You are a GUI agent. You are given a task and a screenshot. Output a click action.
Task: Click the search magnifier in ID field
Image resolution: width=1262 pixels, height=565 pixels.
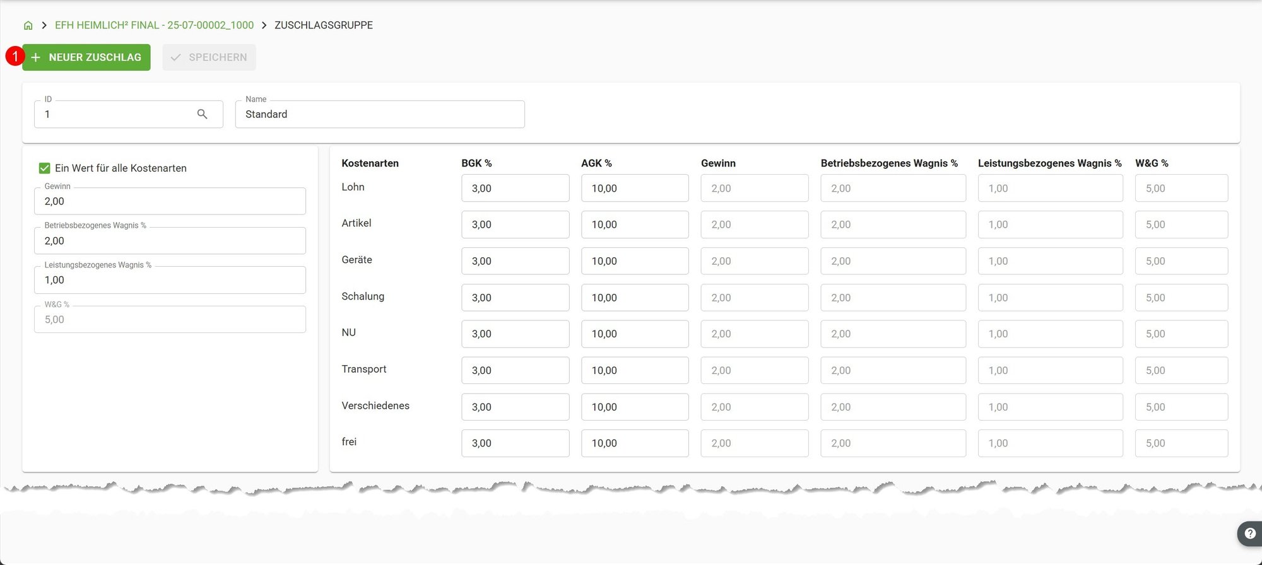(202, 114)
